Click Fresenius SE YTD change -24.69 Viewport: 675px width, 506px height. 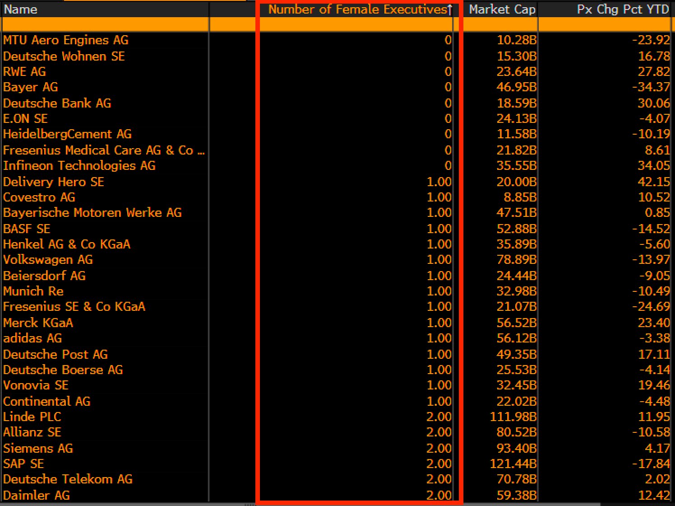click(651, 307)
